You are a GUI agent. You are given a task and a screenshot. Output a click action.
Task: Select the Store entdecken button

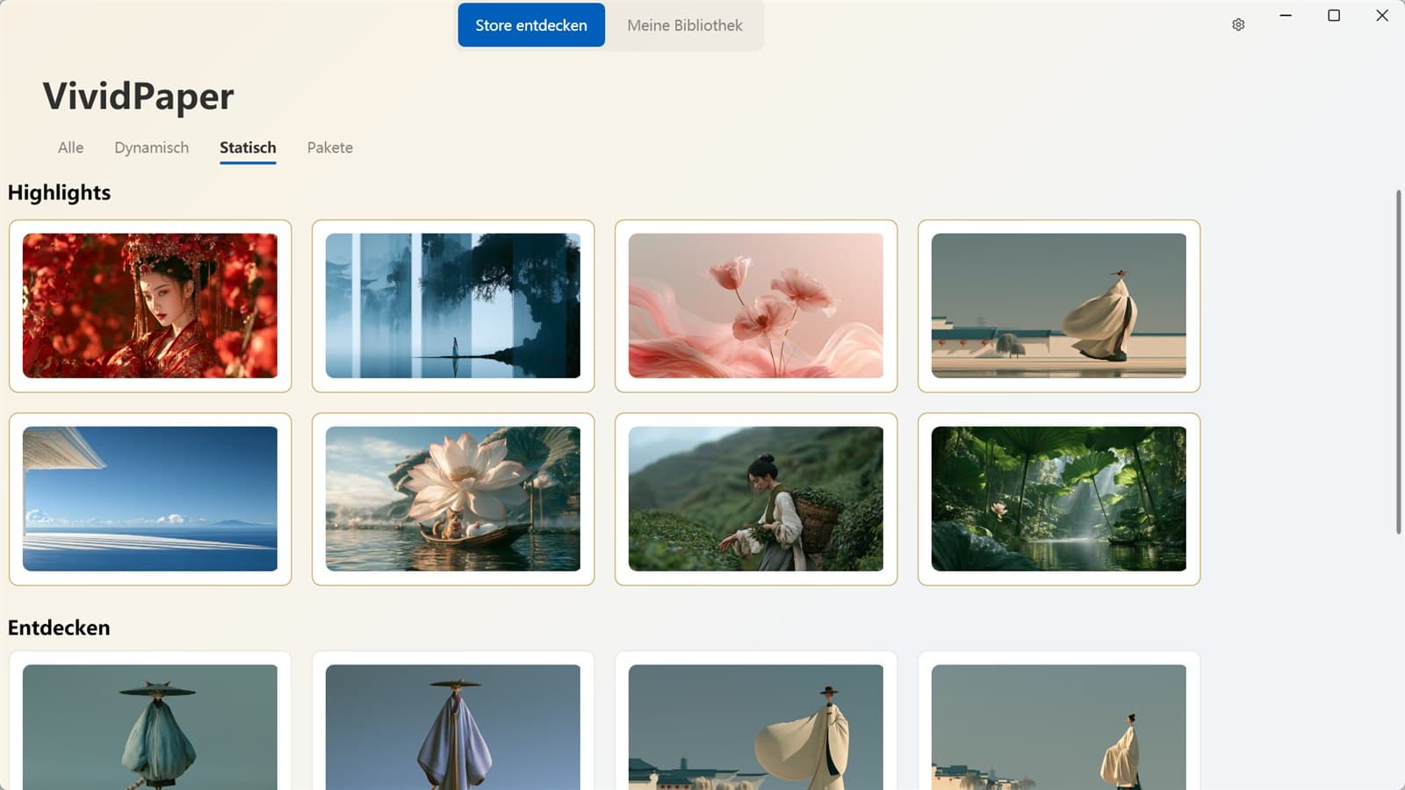(x=531, y=25)
